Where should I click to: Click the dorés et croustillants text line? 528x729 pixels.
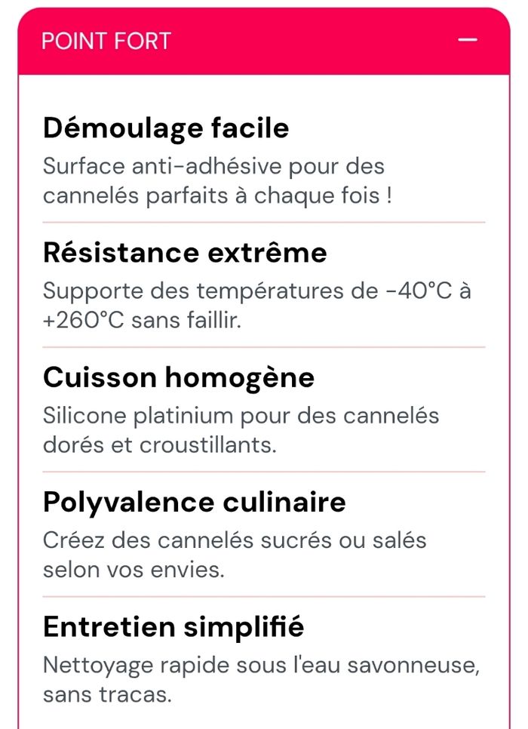(x=160, y=444)
